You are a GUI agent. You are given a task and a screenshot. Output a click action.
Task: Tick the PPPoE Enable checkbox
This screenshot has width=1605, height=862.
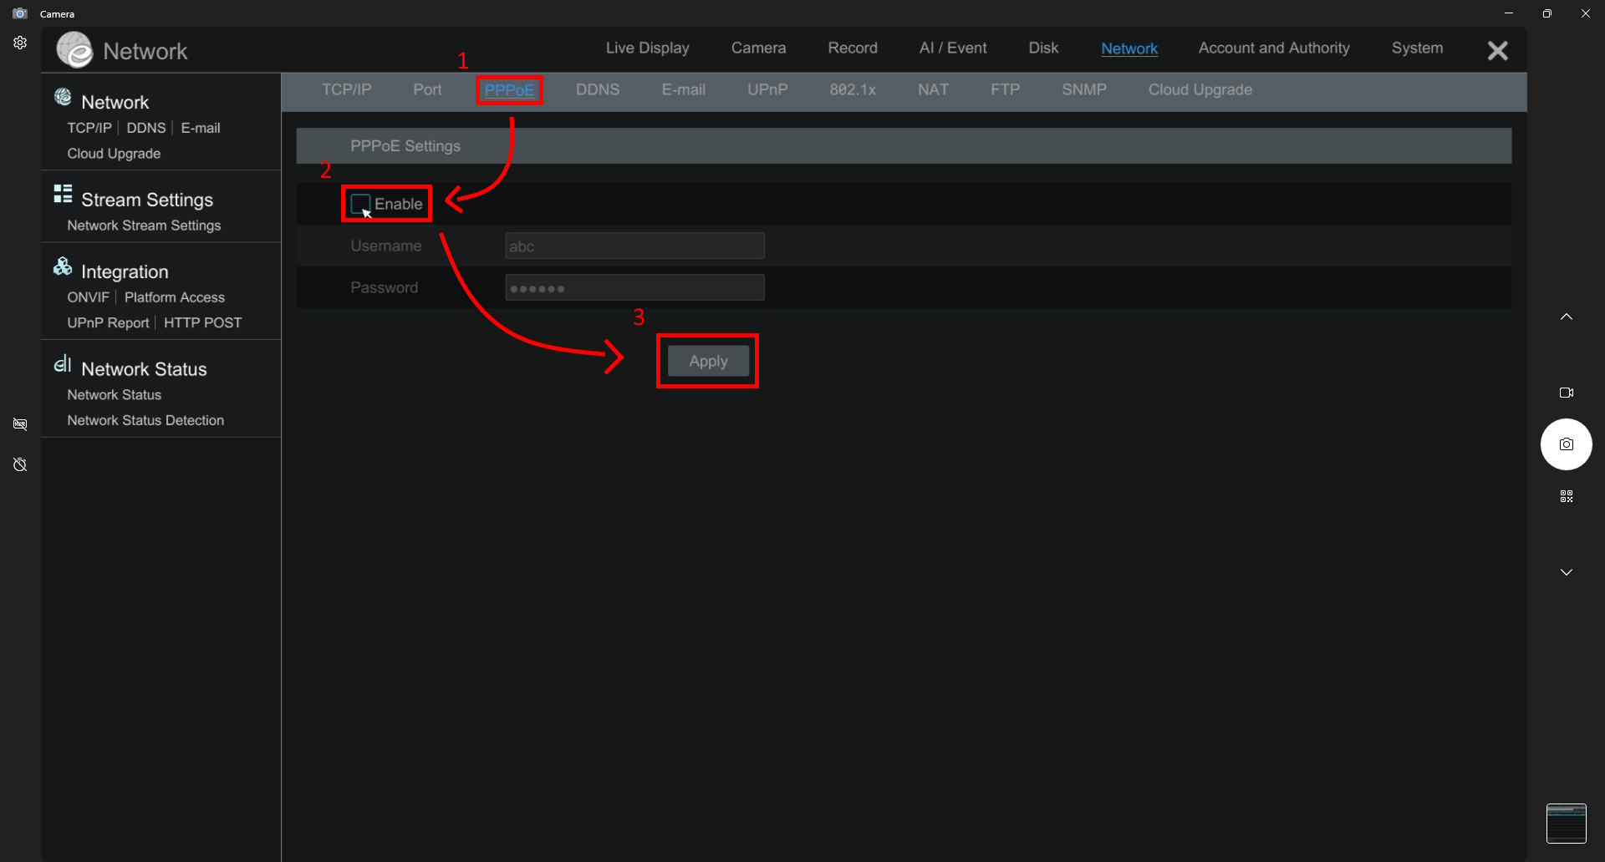coord(360,204)
